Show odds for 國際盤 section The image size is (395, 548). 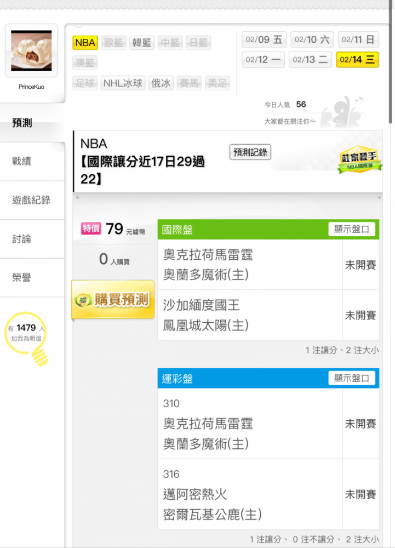(x=352, y=229)
